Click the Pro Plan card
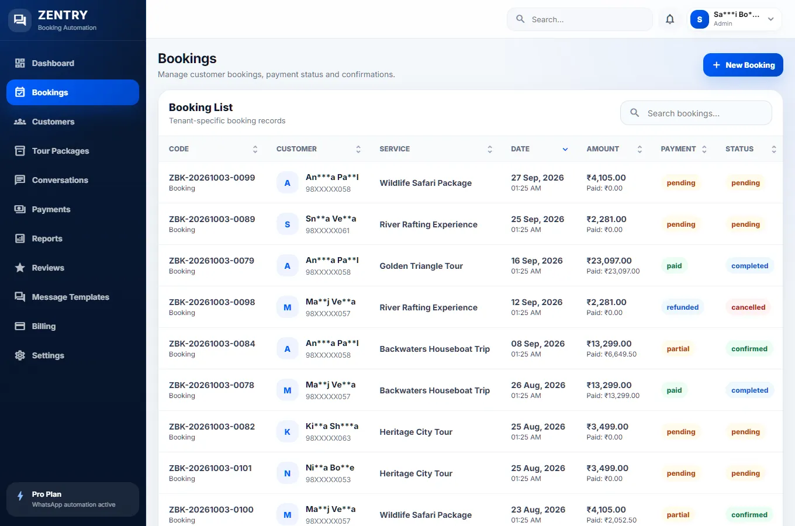The image size is (795, 526). point(72,499)
